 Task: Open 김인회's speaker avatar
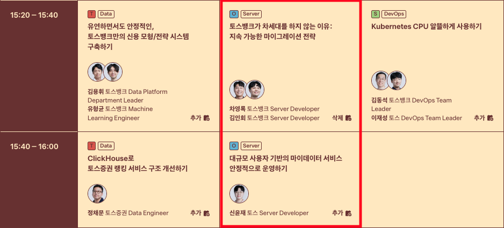(255, 90)
